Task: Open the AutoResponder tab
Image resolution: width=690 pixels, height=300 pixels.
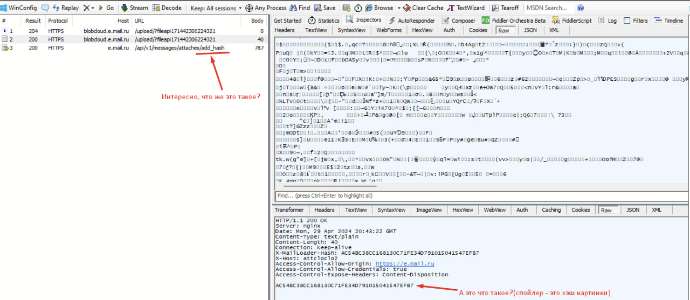Action: tap(412, 20)
